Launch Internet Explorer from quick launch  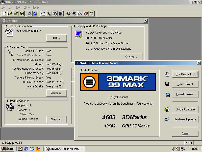(x=26, y=149)
